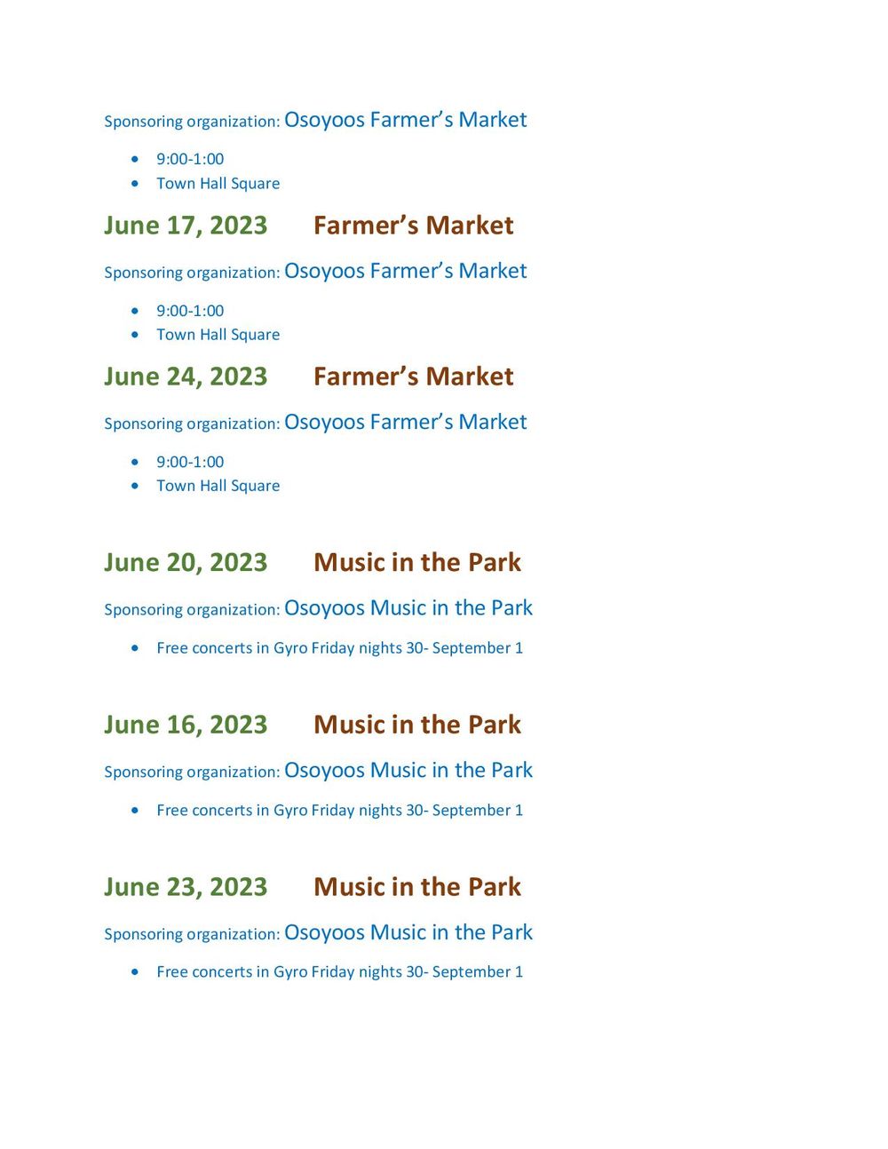Select Farmer's Market title beside June 24

tap(414, 376)
